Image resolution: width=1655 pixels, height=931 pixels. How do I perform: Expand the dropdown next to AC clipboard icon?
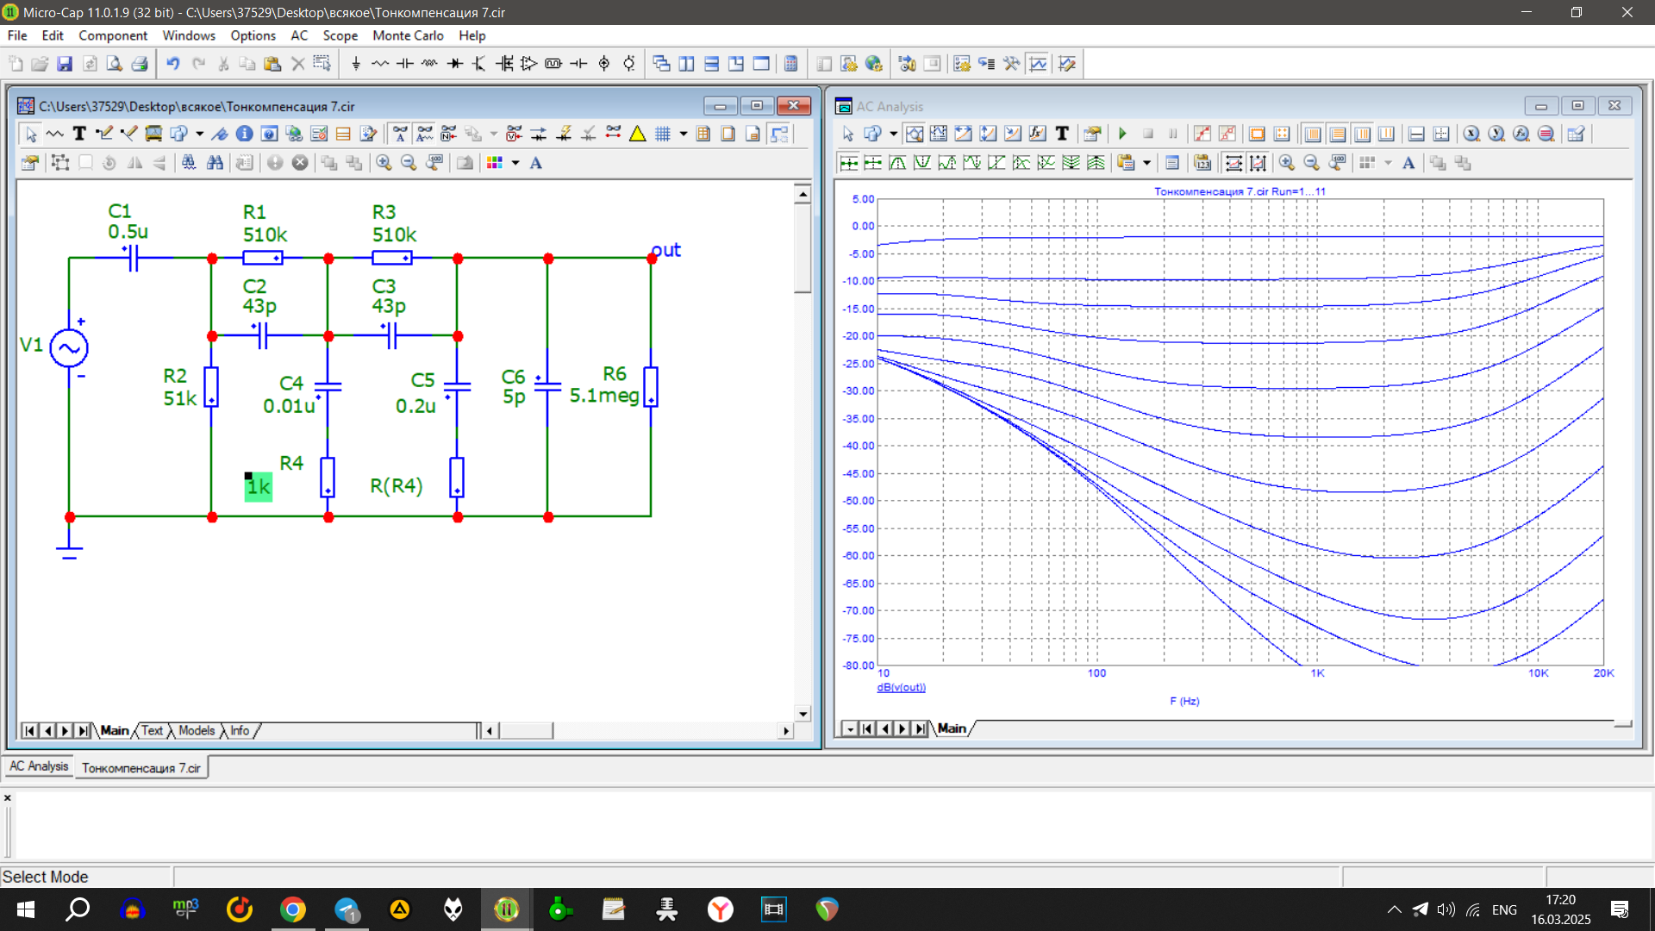1146,163
